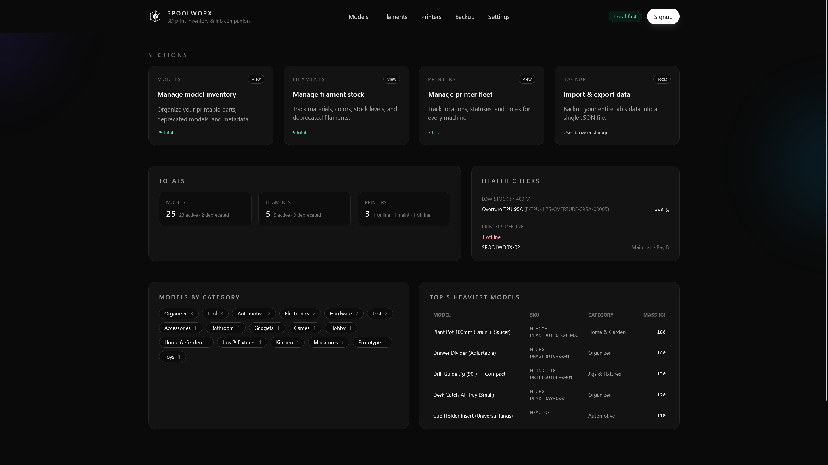This screenshot has width=828, height=465.
Task: Click the 25 total models count
Action: [165, 133]
